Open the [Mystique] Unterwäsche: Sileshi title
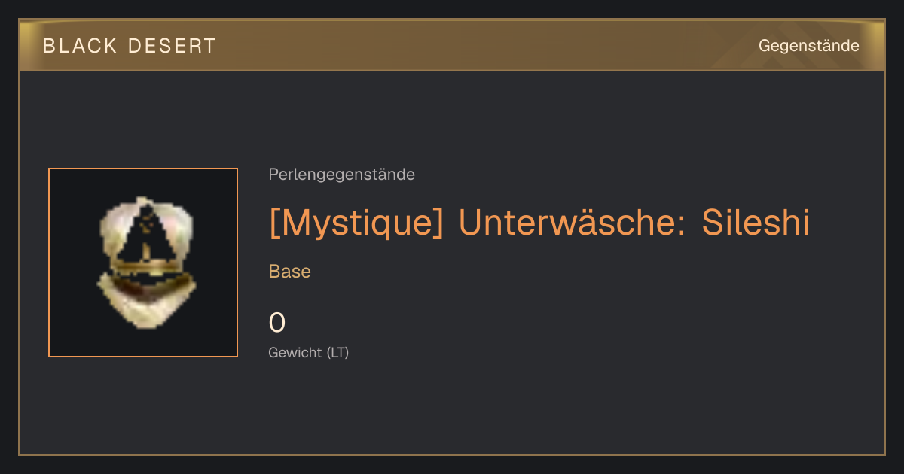 539,223
